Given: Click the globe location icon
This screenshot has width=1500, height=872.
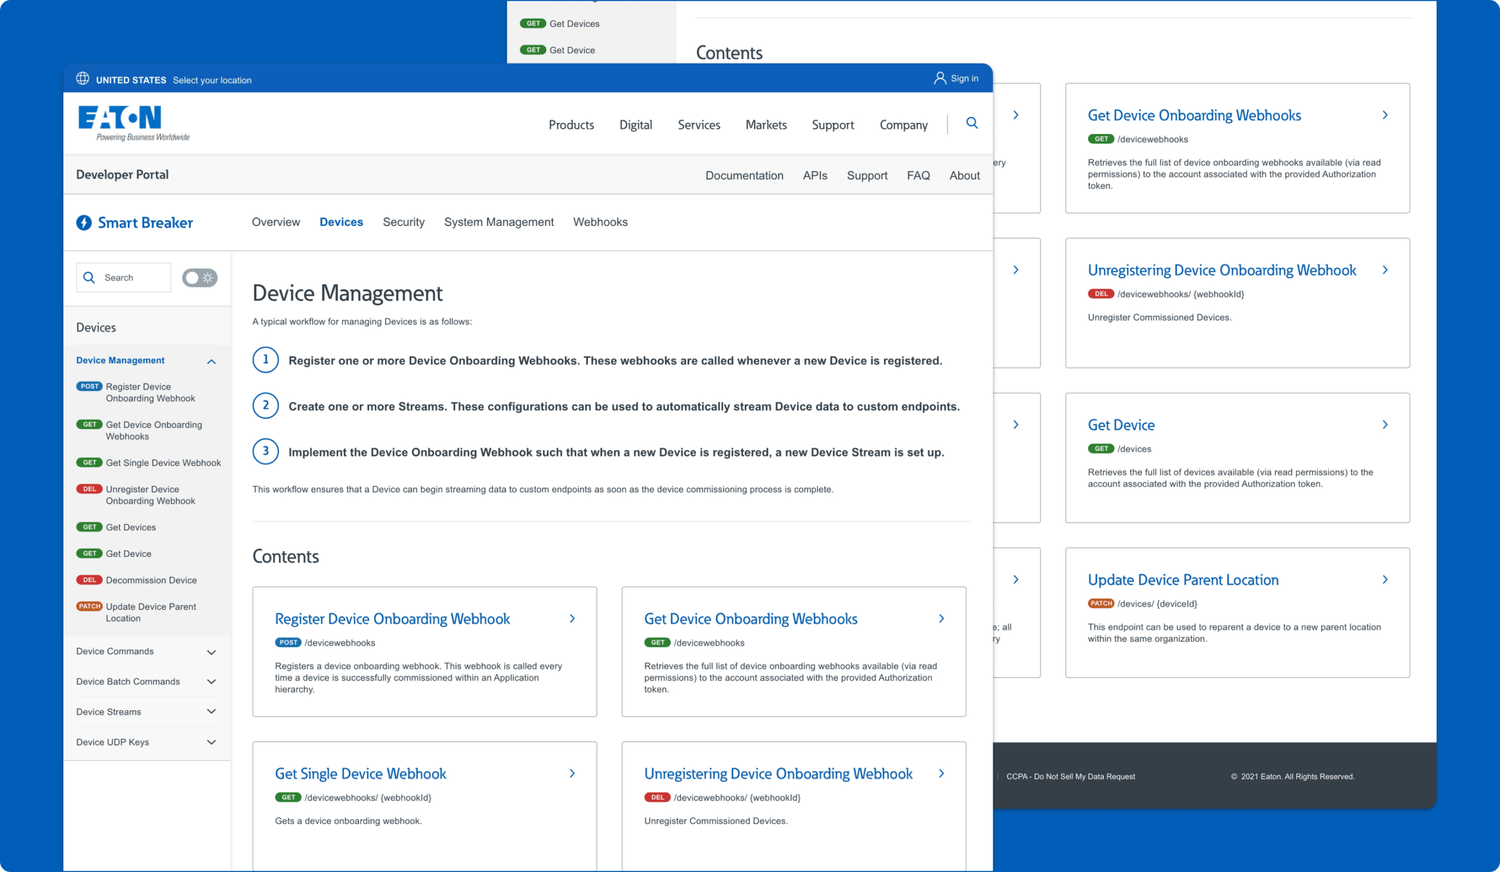Looking at the screenshot, I should click(x=83, y=78).
